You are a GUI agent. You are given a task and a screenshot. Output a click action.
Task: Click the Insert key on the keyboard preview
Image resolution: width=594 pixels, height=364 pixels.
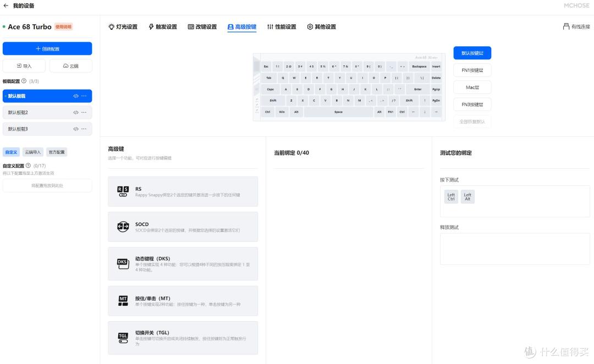point(436,67)
